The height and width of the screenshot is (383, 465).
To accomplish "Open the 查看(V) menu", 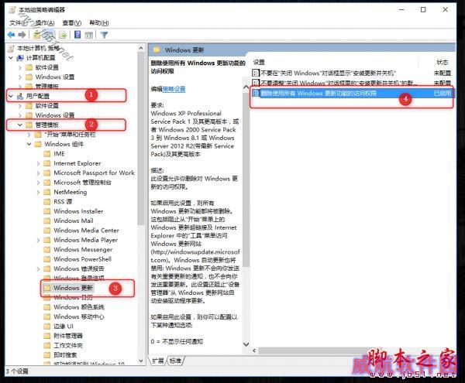I will [x=72, y=23].
